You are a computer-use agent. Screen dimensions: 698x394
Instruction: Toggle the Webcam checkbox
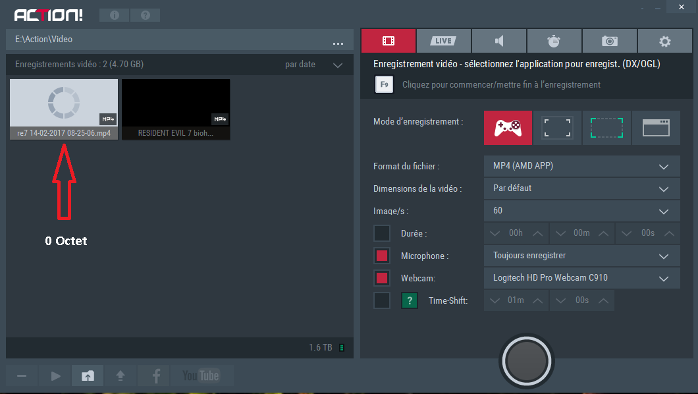tap(382, 278)
